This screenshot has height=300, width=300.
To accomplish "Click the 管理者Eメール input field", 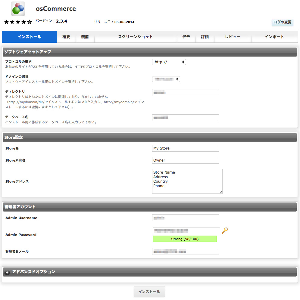I will [x=186, y=252].
